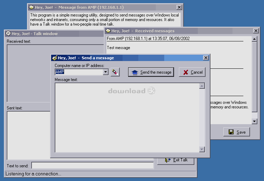The width and height of the screenshot is (264, 181).
Task: Click into the AMP computer name field
Action: 79,72
